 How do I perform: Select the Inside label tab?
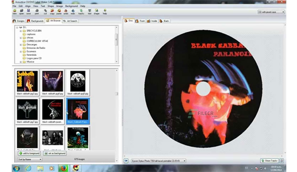pyautogui.click(x=152, y=21)
